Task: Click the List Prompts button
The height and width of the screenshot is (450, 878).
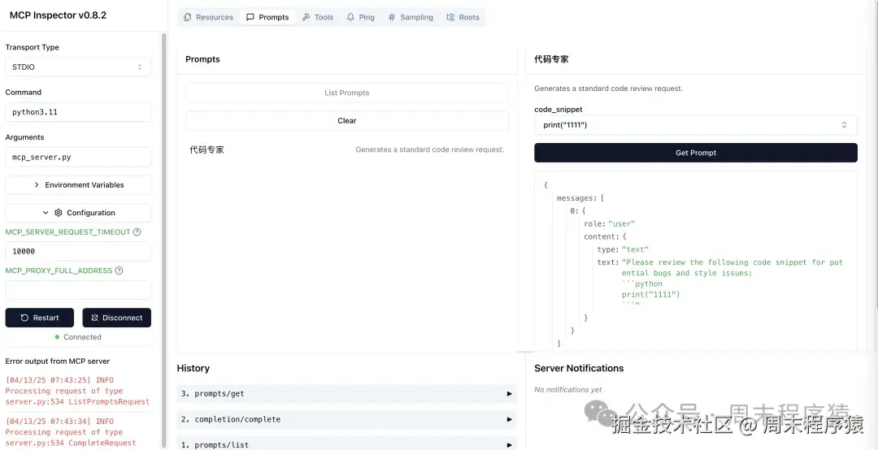Action: (346, 93)
